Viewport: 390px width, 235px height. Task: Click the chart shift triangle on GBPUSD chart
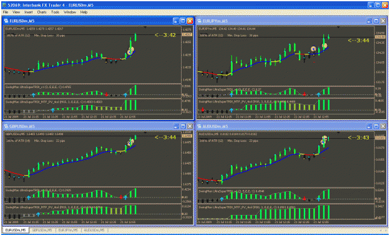pyautogui.click(x=145, y=132)
